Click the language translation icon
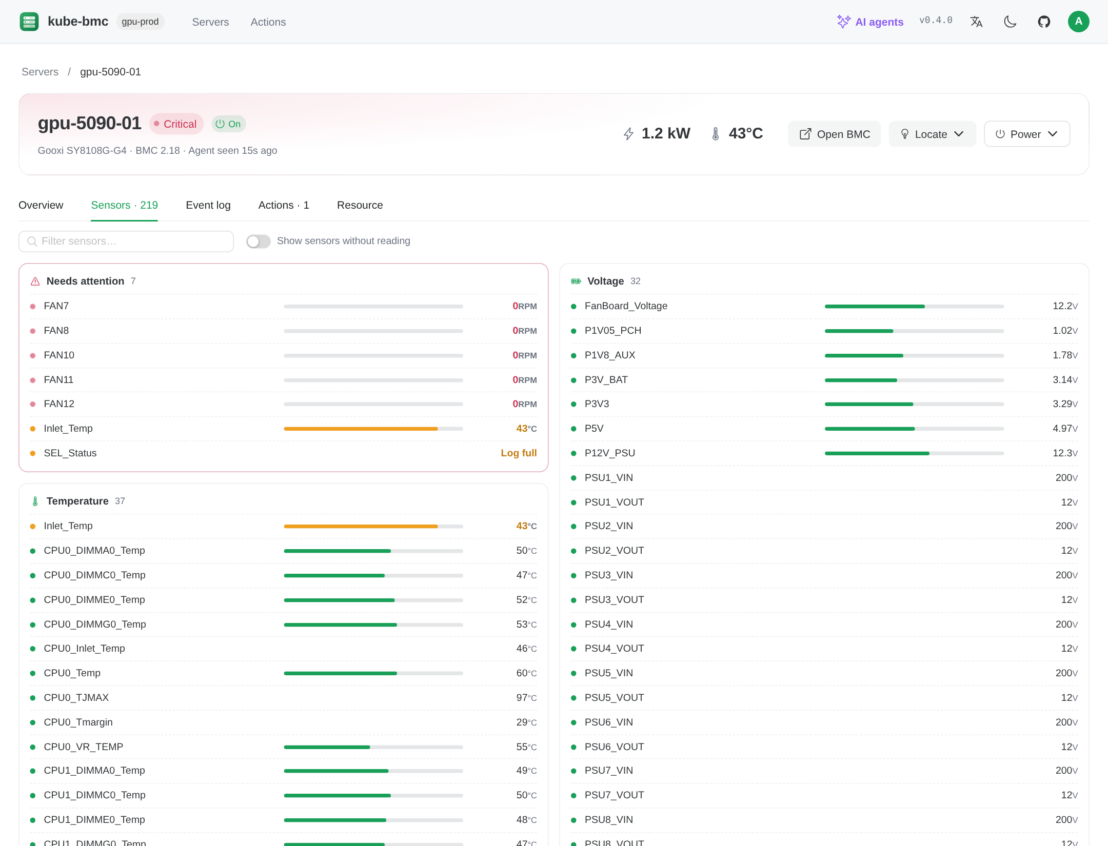Screen dimensions: 1108x846 (976, 22)
